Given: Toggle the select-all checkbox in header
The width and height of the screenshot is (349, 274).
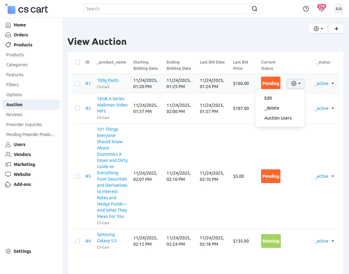Looking at the screenshot, I should click(78, 62).
